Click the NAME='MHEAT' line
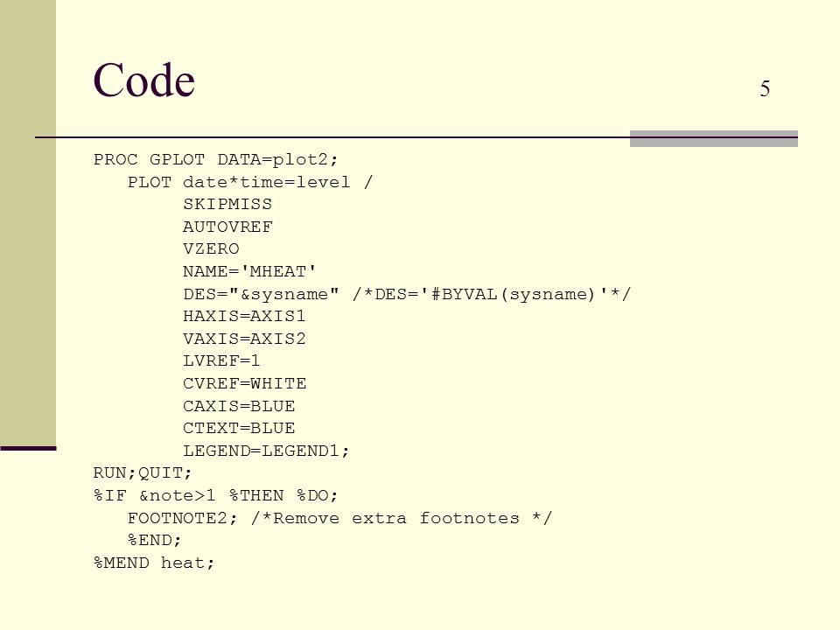 pos(249,271)
